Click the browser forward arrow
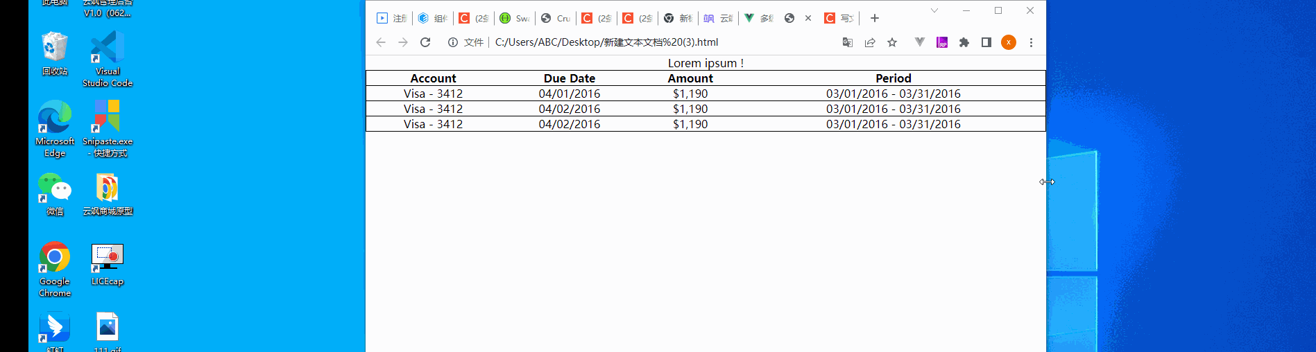The width and height of the screenshot is (1316, 352). coord(403,42)
